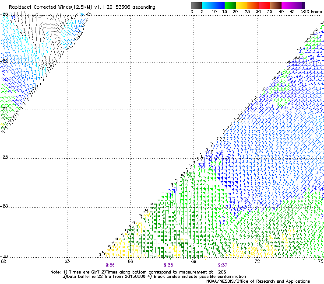The height and width of the screenshot is (284, 324).
Task: Click the '35' legend scale label
Action: pos(270,12)
